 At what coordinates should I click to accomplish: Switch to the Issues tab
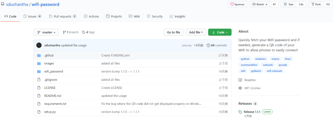(x=32, y=16)
